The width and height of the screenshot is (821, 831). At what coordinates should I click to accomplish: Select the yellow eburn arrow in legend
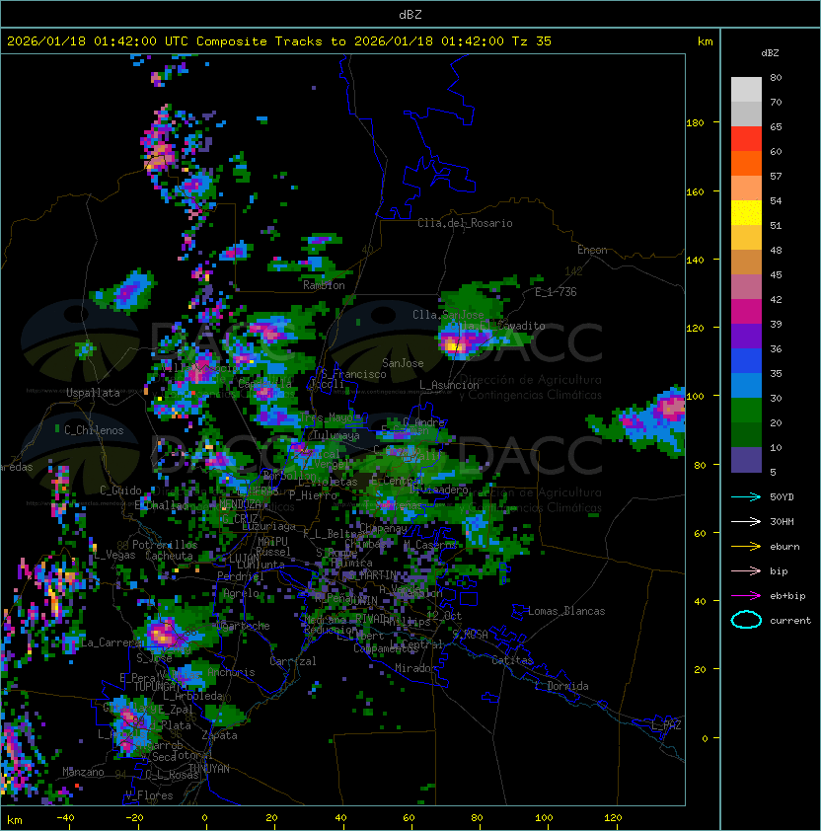[x=746, y=547]
